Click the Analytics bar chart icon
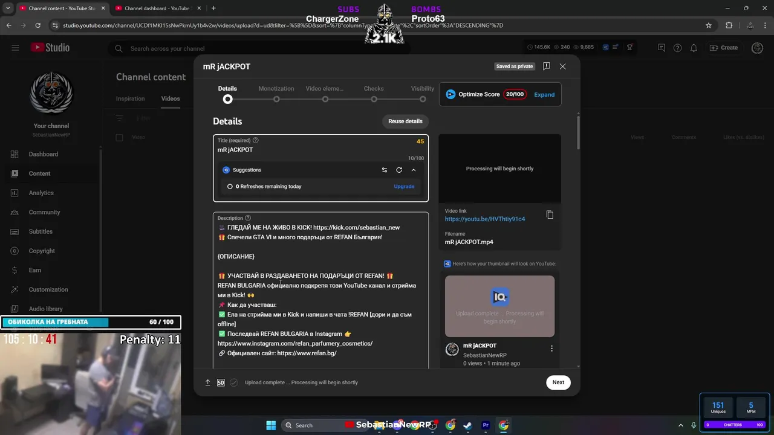This screenshot has width=774, height=435. tap(15, 193)
